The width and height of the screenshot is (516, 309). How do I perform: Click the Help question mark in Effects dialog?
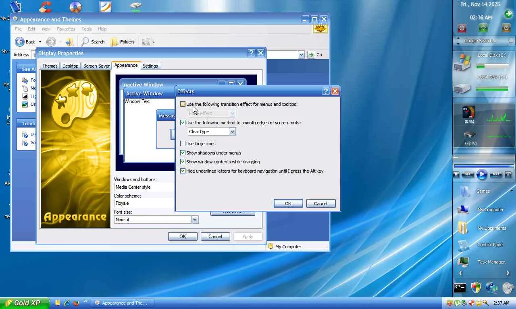(x=326, y=91)
